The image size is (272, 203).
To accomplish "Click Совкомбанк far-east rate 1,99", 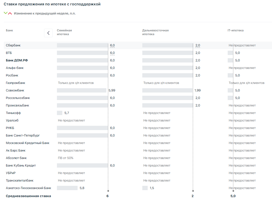I will click(x=198, y=90).
